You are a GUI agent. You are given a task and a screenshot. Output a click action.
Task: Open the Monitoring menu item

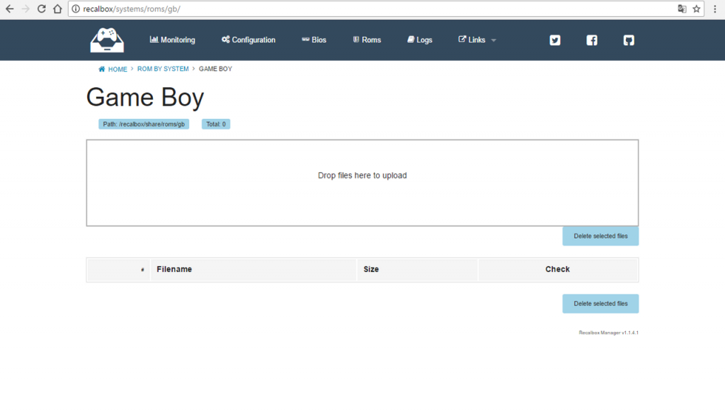(172, 40)
